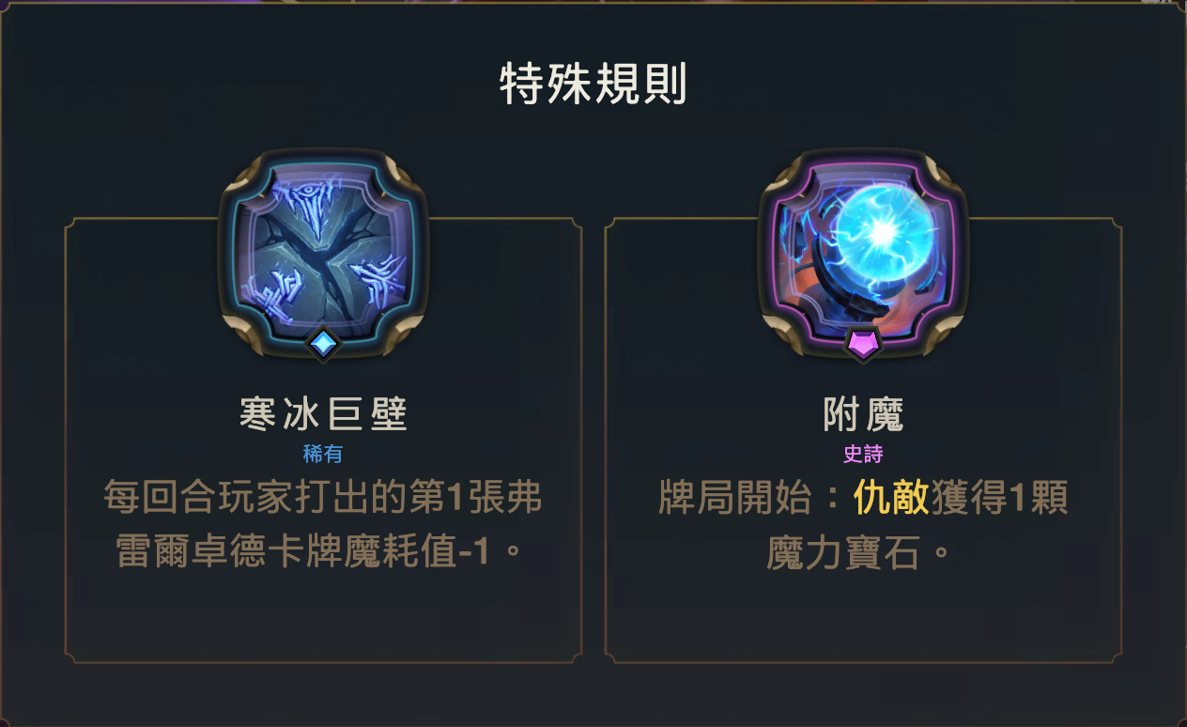Click the 牌局開始 text in 附魔 description
1187x727 pixels.
(x=734, y=500)
